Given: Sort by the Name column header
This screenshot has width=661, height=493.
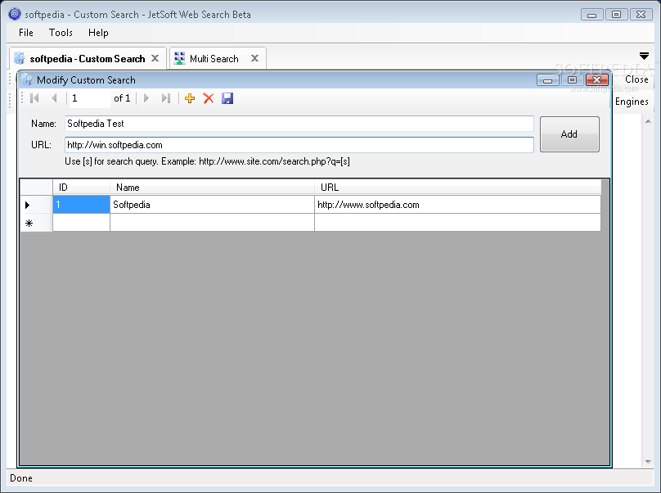Looking at the screenshot, I should click(x=212, y=187).
